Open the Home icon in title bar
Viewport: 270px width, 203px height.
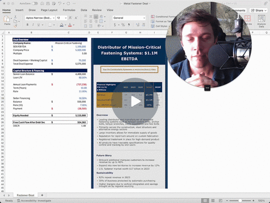pyautogui.click(x=42, y=3)
